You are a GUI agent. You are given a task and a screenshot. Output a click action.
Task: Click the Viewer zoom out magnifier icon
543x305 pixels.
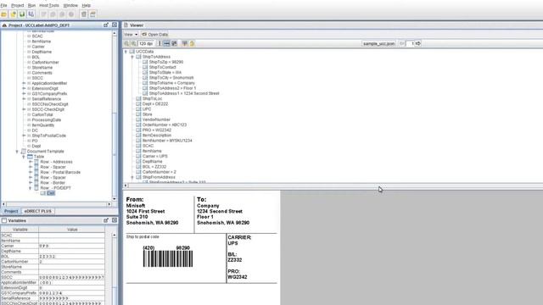[126, 43]
